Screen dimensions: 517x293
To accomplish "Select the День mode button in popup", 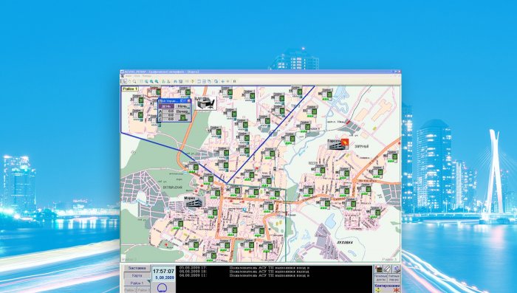I will [x=166, y=106].
